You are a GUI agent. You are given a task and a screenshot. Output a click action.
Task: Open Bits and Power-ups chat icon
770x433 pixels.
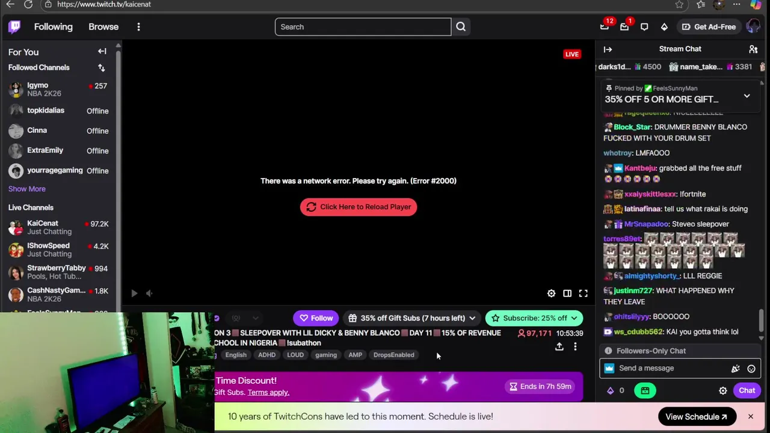[x=735, y=369]
